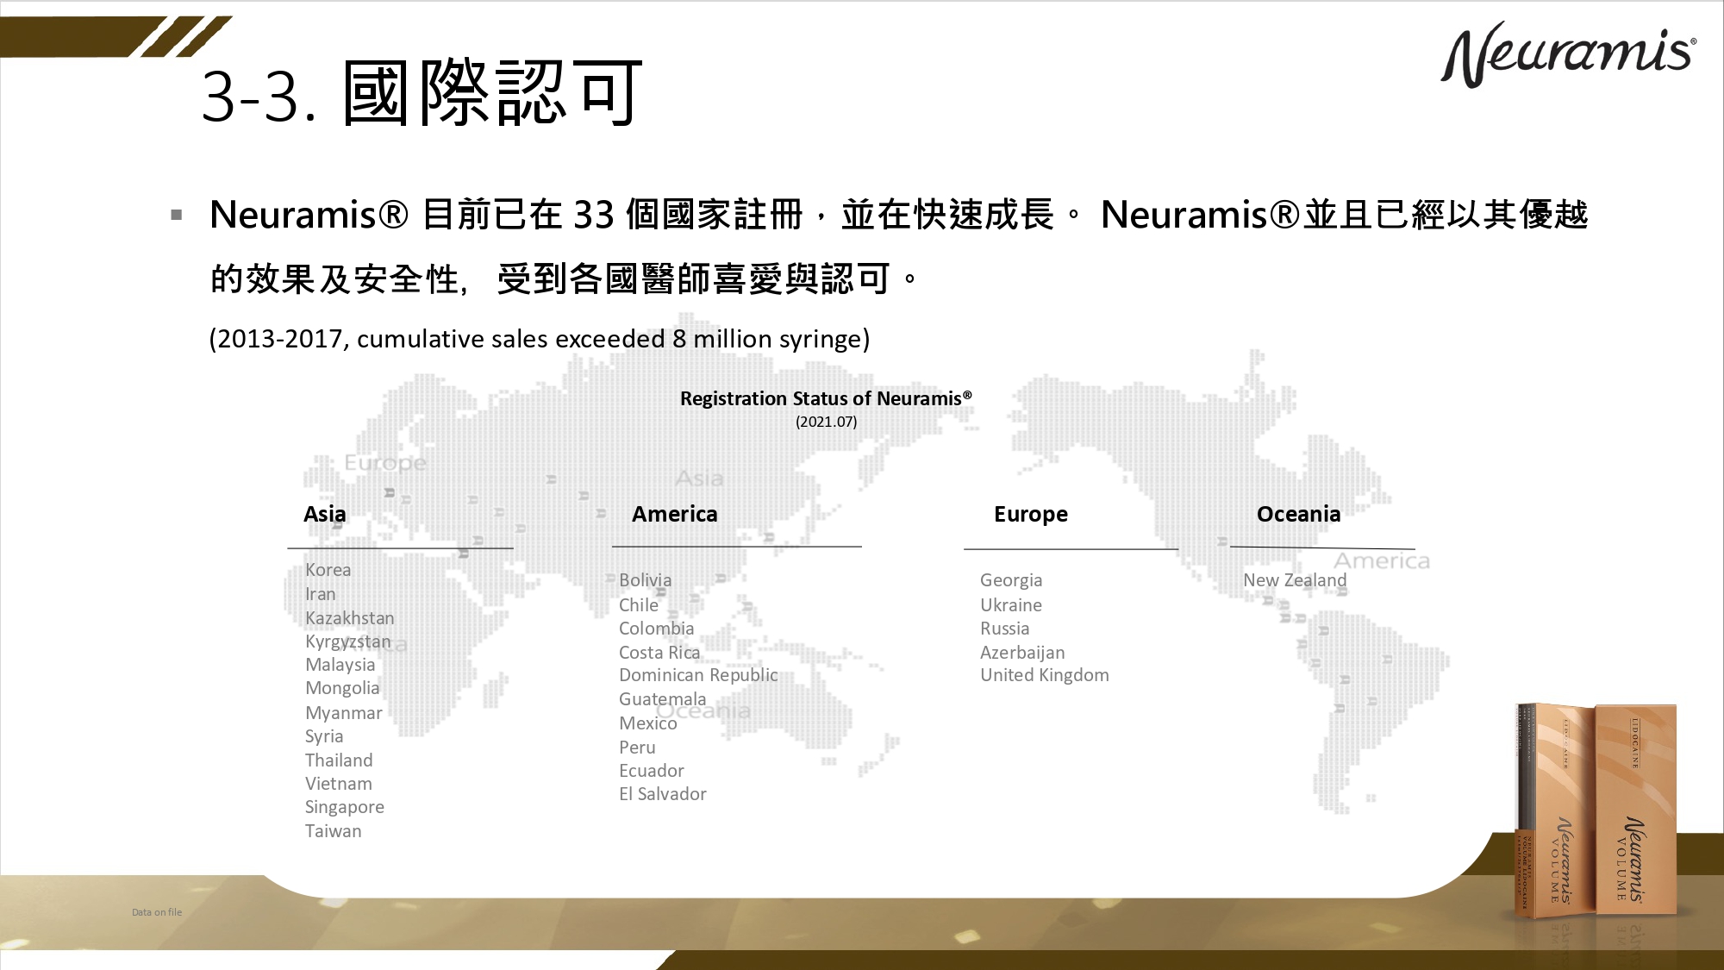Select "Thailand" in the Asia list
This screenshot has width=1724, height=970.
(339, 760)
